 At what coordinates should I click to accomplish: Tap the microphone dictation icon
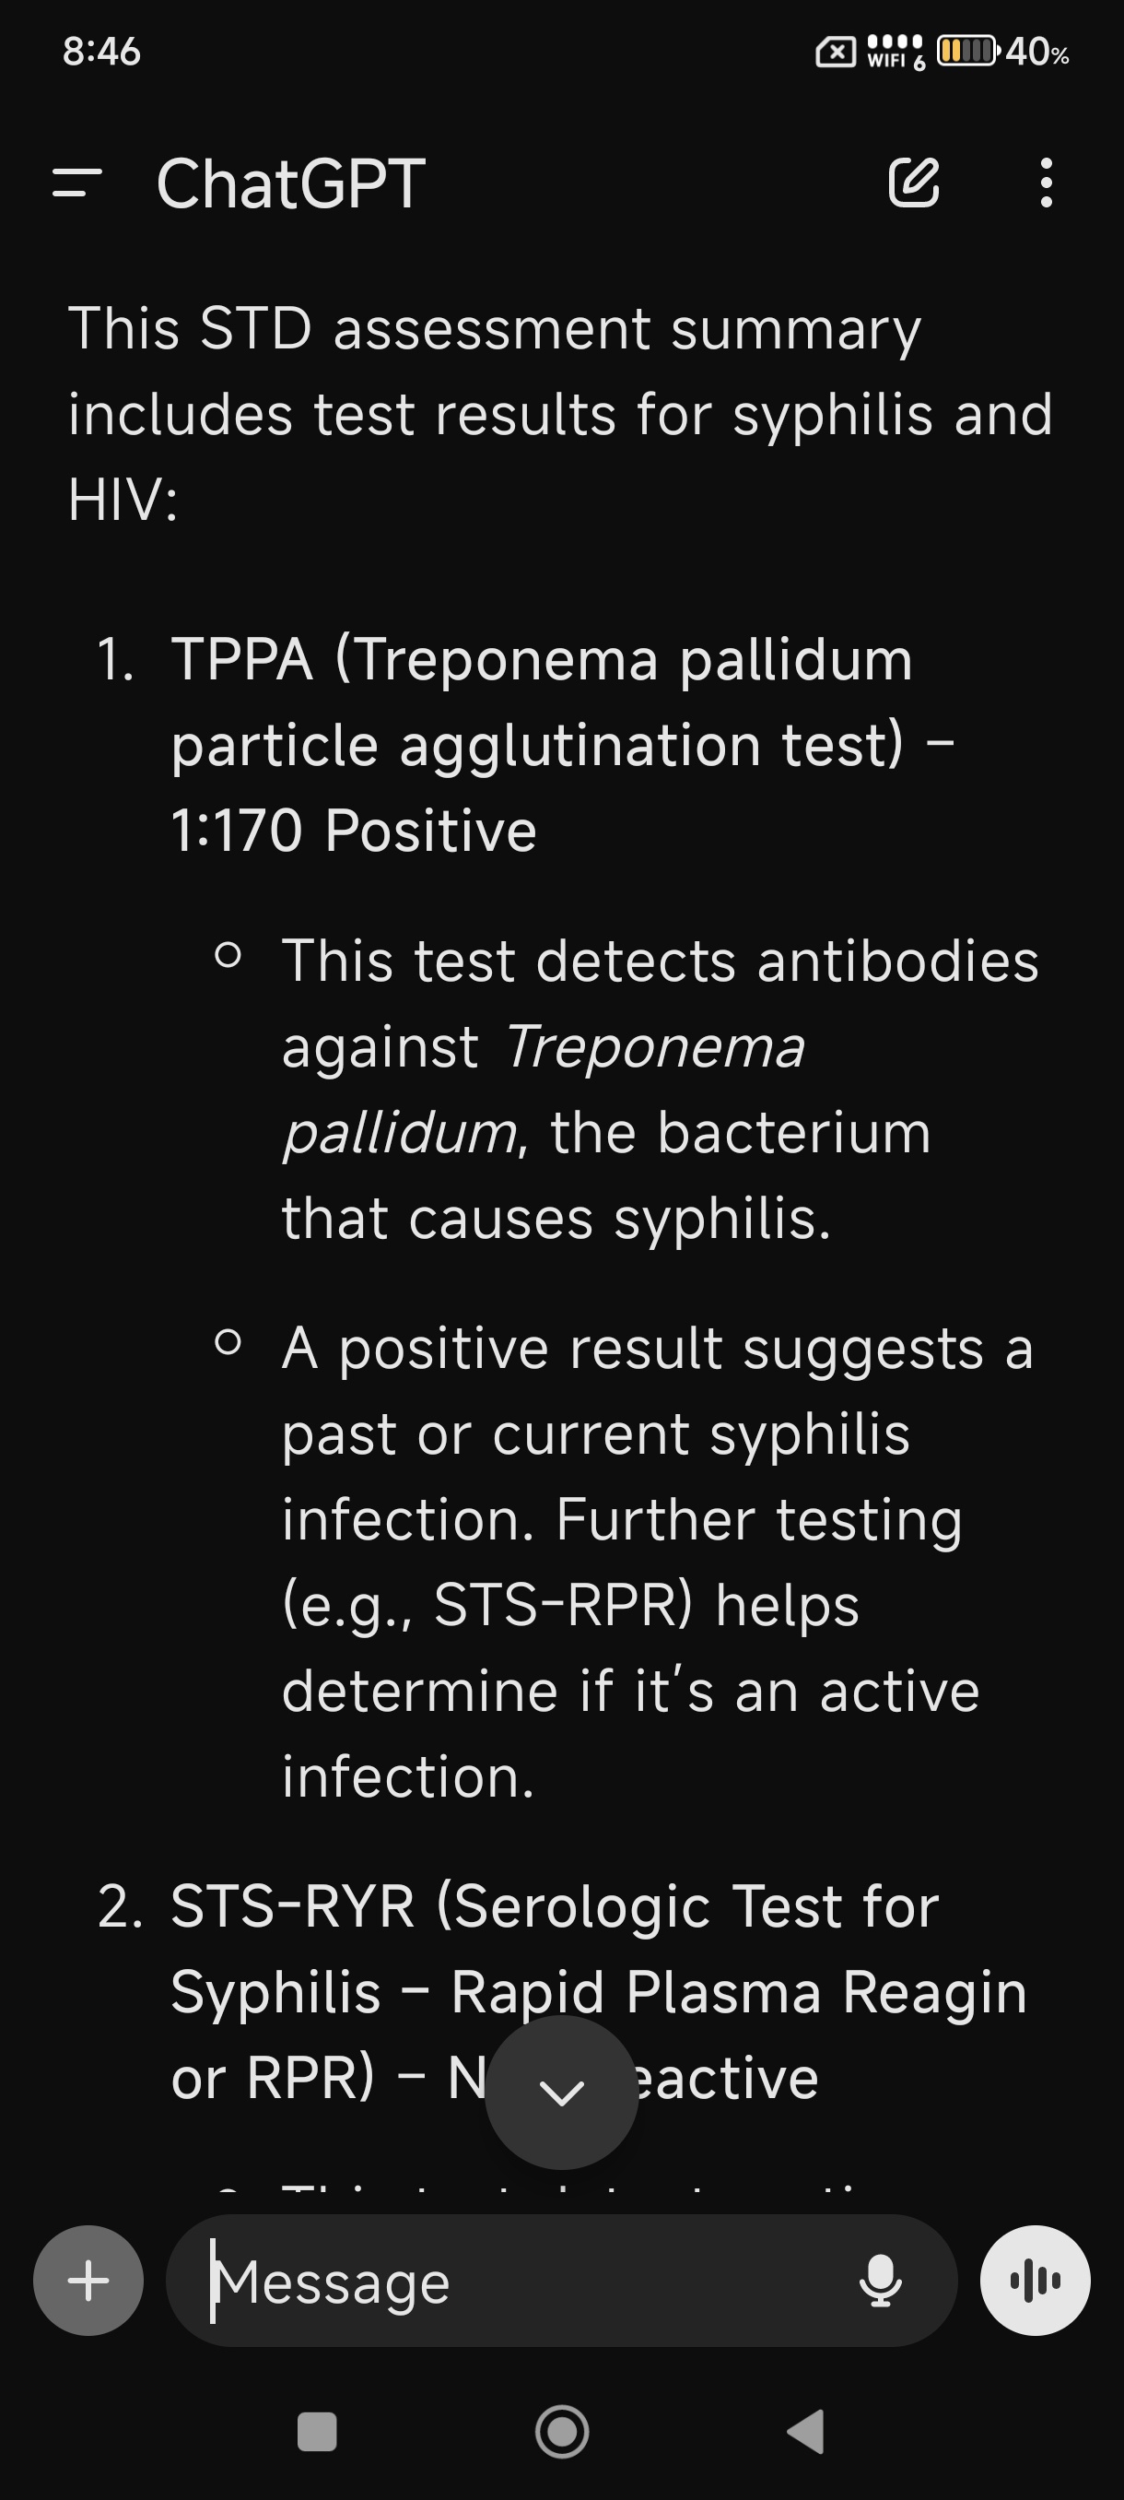pos(881,2281)
